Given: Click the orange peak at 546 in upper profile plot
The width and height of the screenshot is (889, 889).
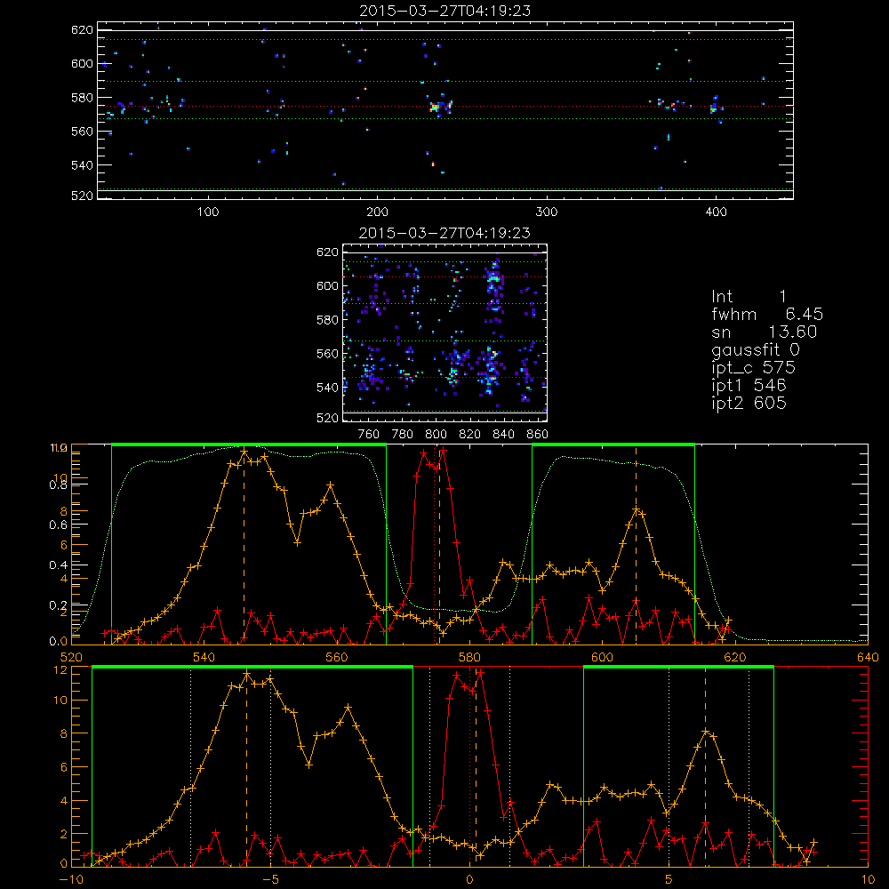Looking at the screenshot, I should pos(244,452).
